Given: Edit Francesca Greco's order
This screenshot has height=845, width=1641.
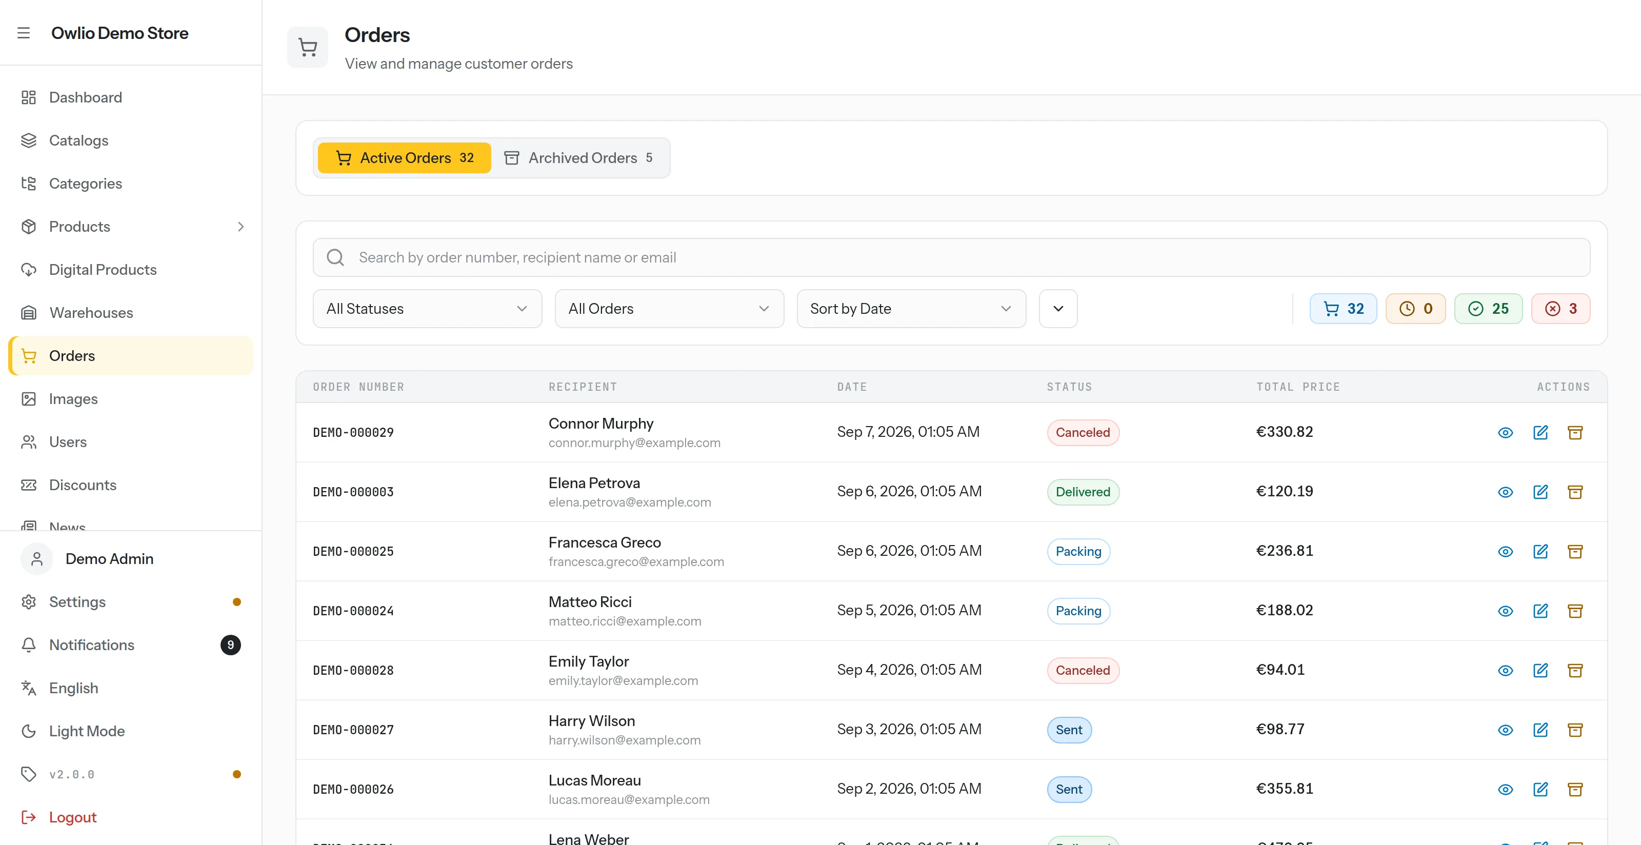Looking at the screenshot, I should (x=1540, y=551).
